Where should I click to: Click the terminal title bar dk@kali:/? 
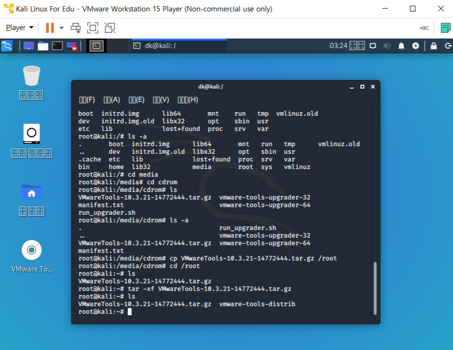pos(210,87)
